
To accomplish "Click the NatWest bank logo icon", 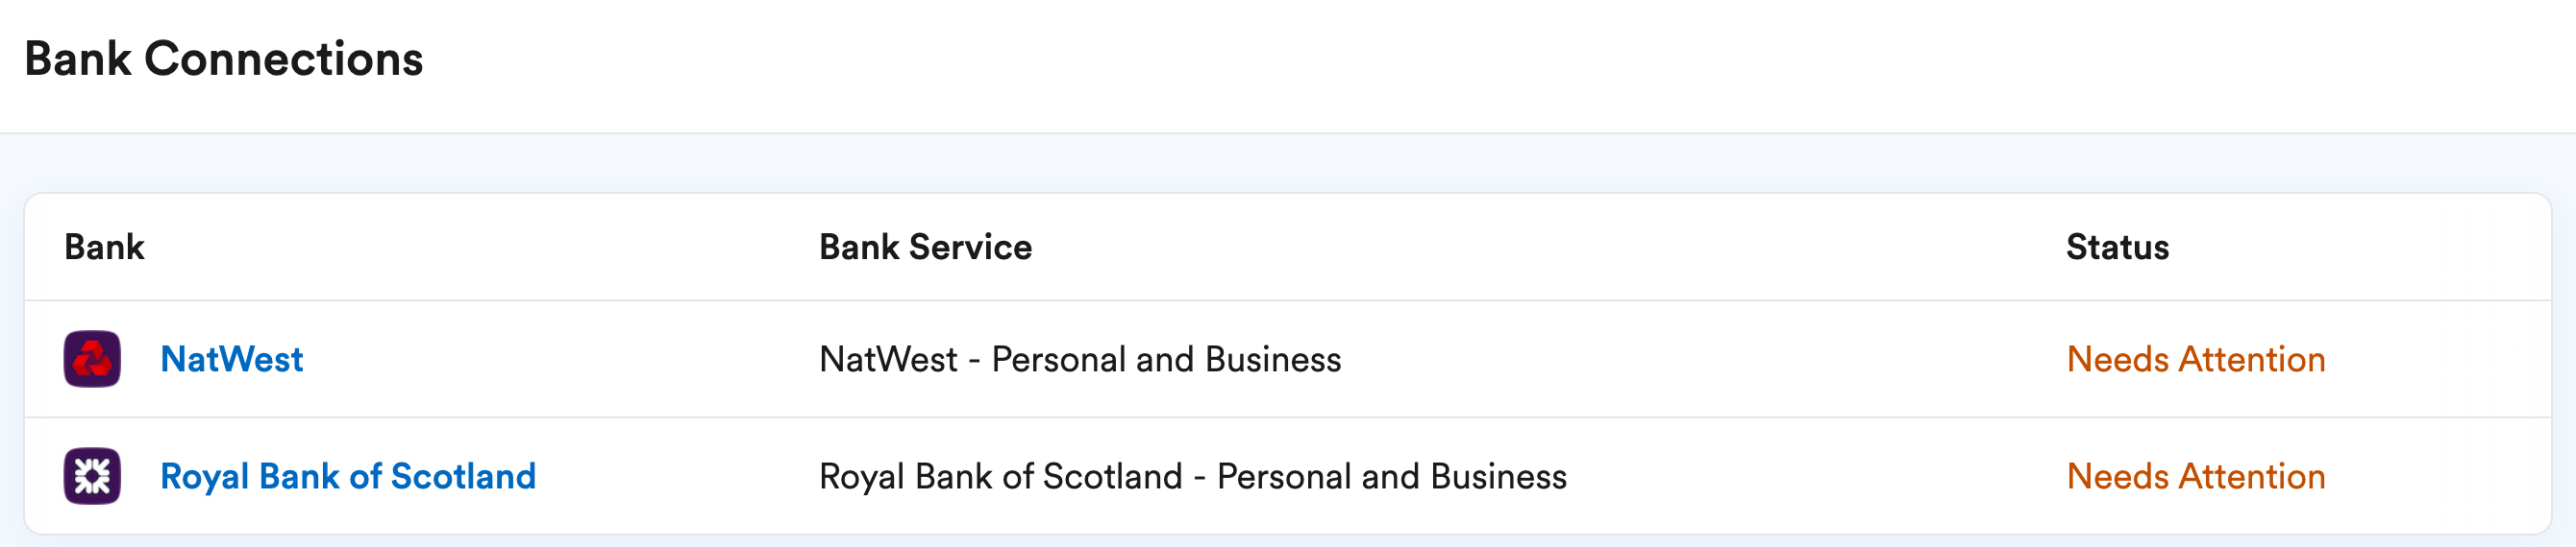I will [92, 359].
